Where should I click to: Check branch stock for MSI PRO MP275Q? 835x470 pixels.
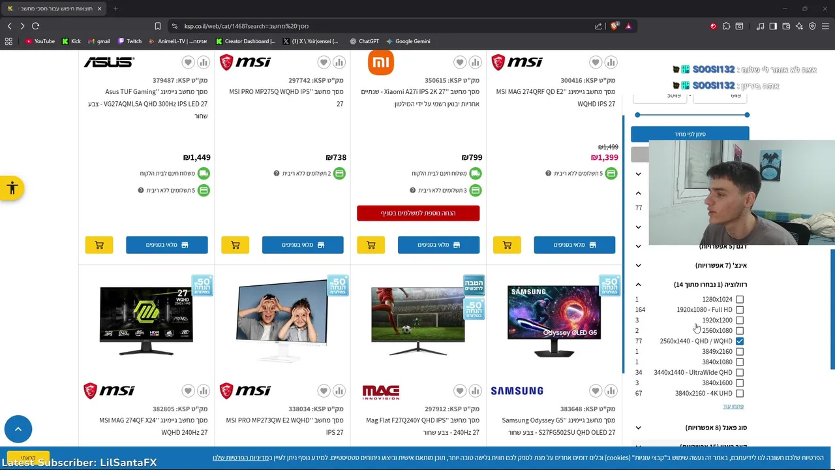[303, 245]
